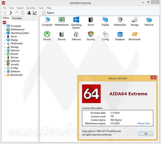The height and width of the screenshot is (144, 161).
Task: Open the File menu
Action: pyautogui.click(x=5, y=8)
